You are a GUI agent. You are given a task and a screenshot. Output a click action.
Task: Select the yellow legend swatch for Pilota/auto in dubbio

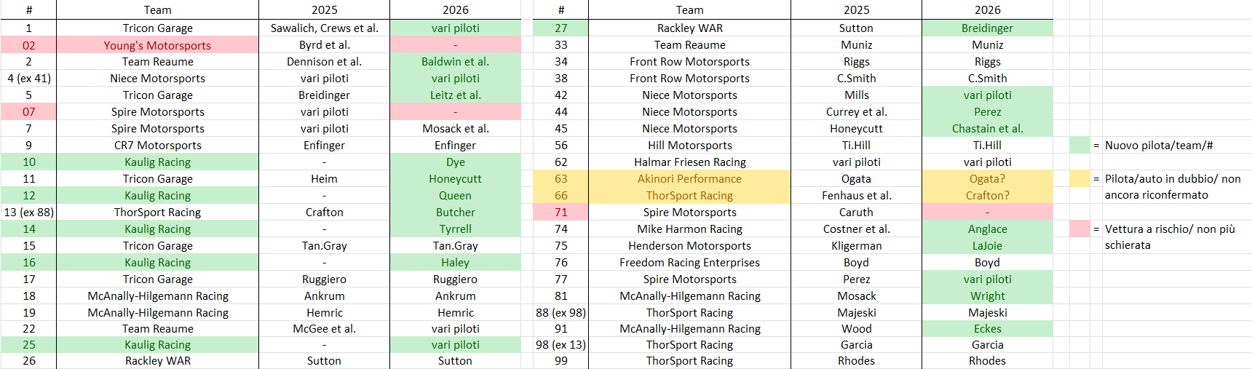[1079, 178]
